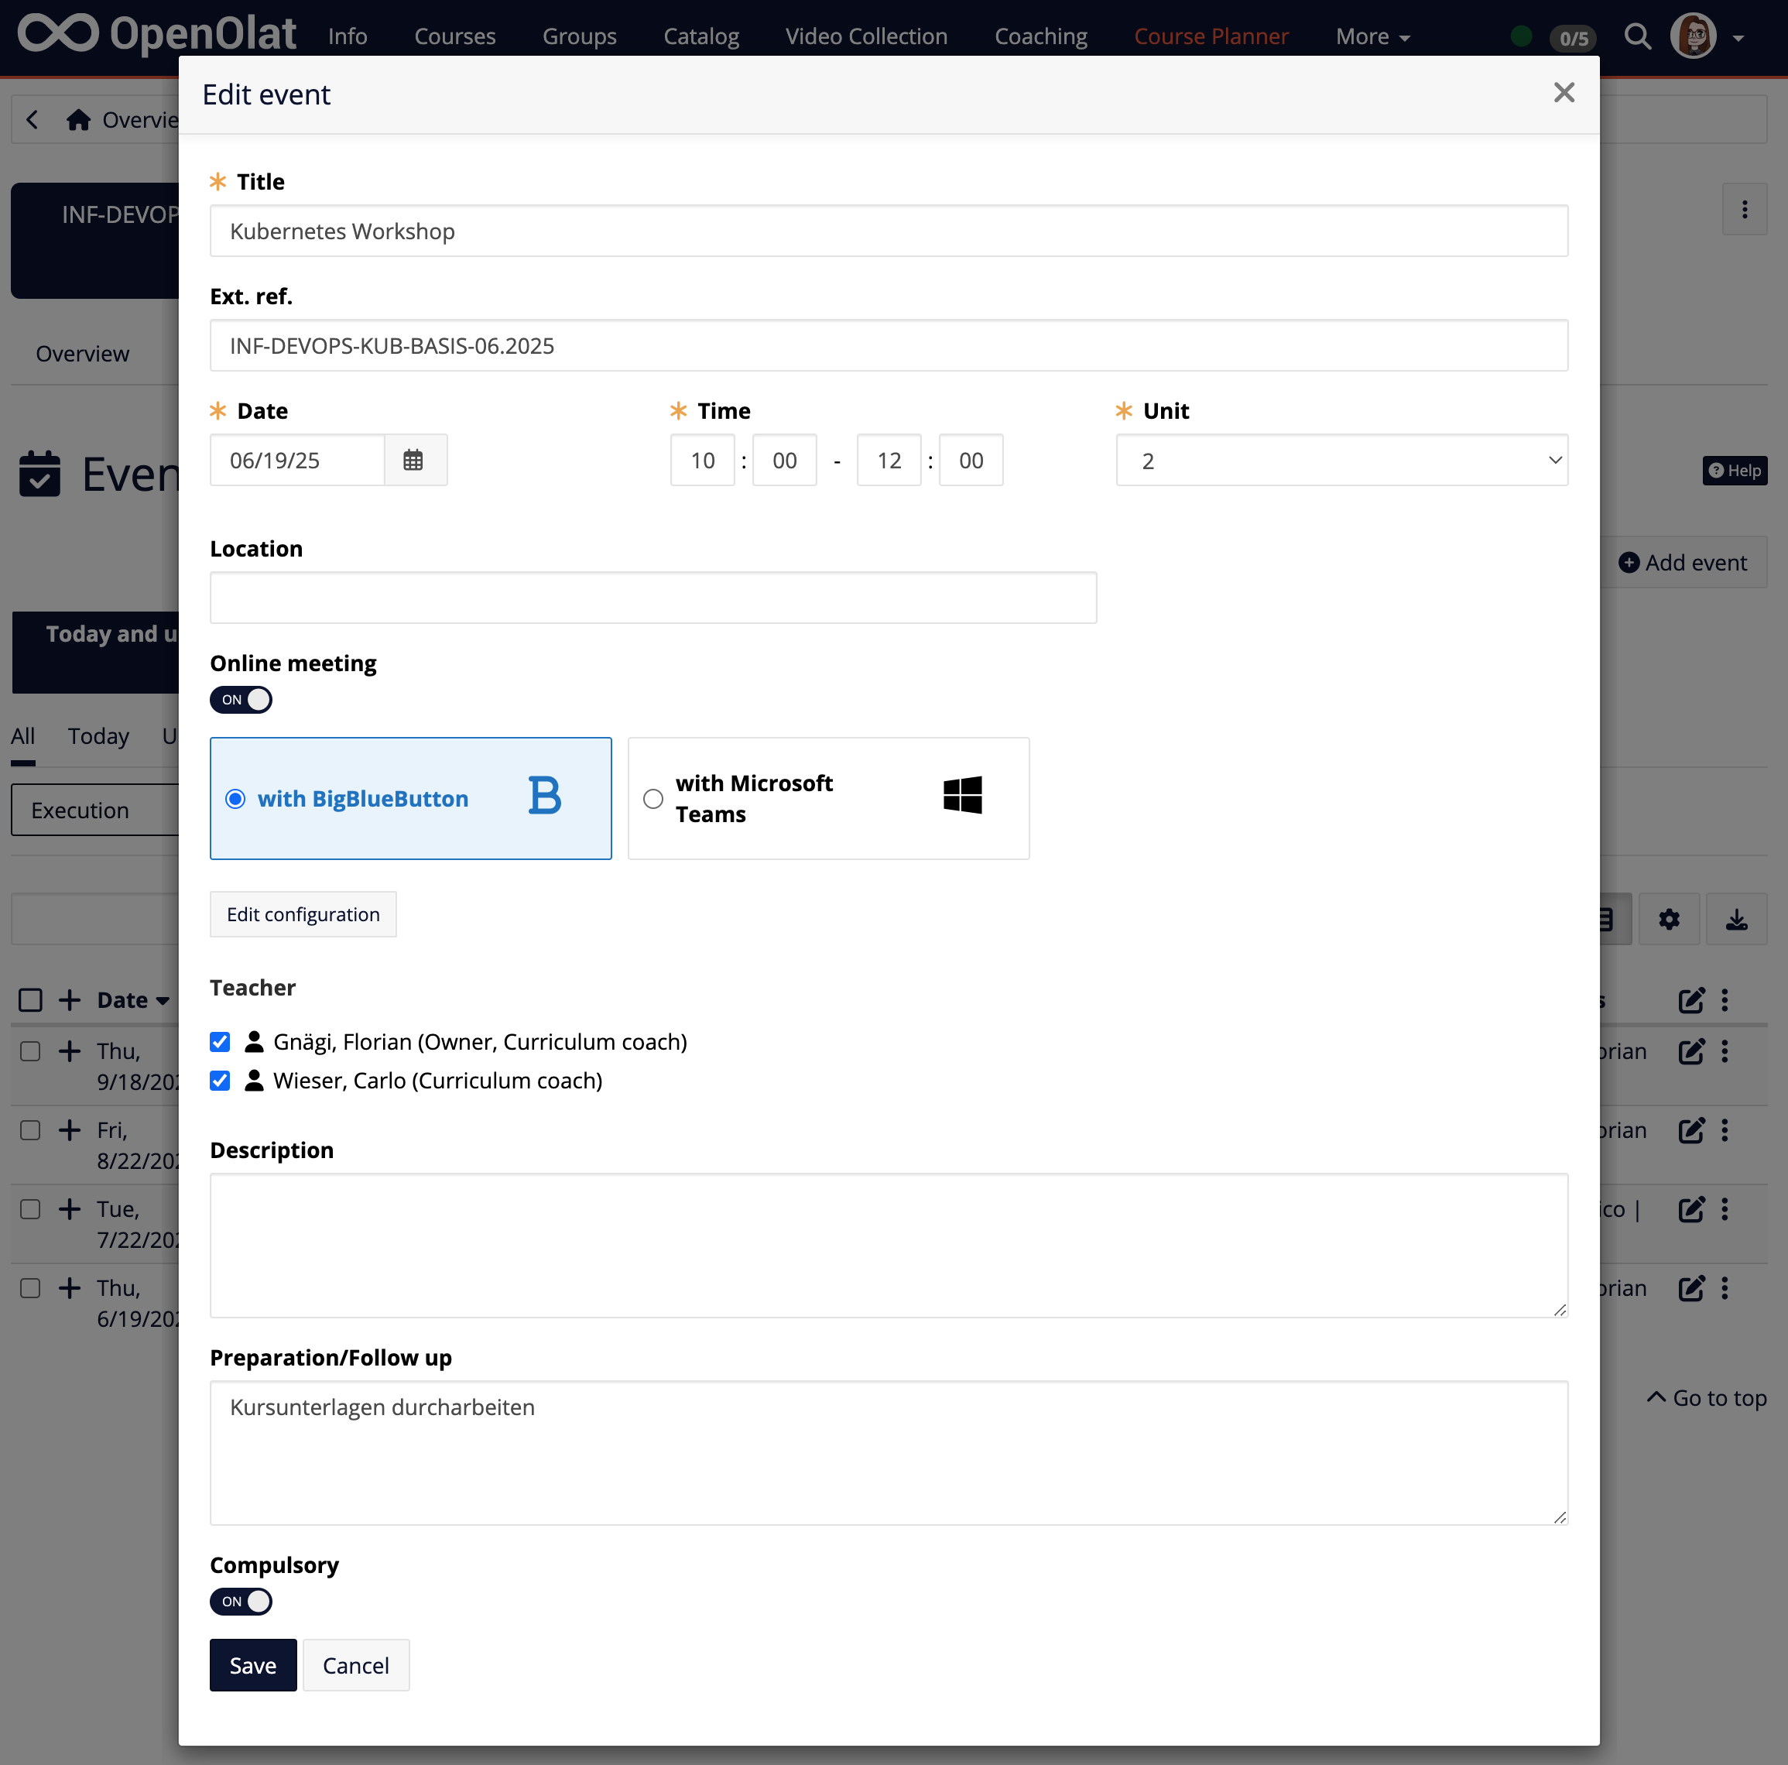Turn off the Online meeting toggle
1788x1765 pixels.
coord(241,700)
